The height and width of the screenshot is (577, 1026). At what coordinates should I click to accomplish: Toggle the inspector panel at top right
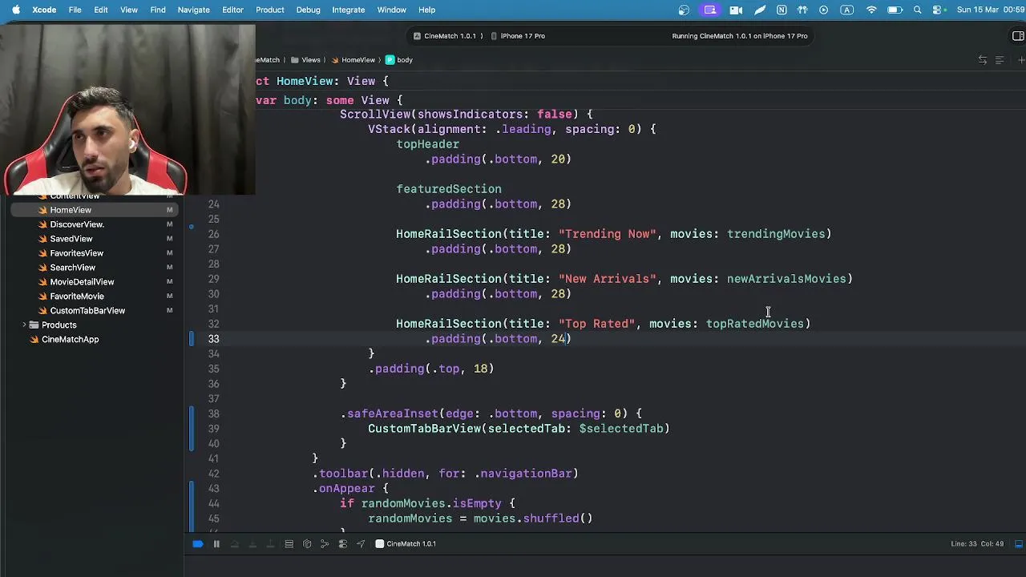coord(1019,36)
